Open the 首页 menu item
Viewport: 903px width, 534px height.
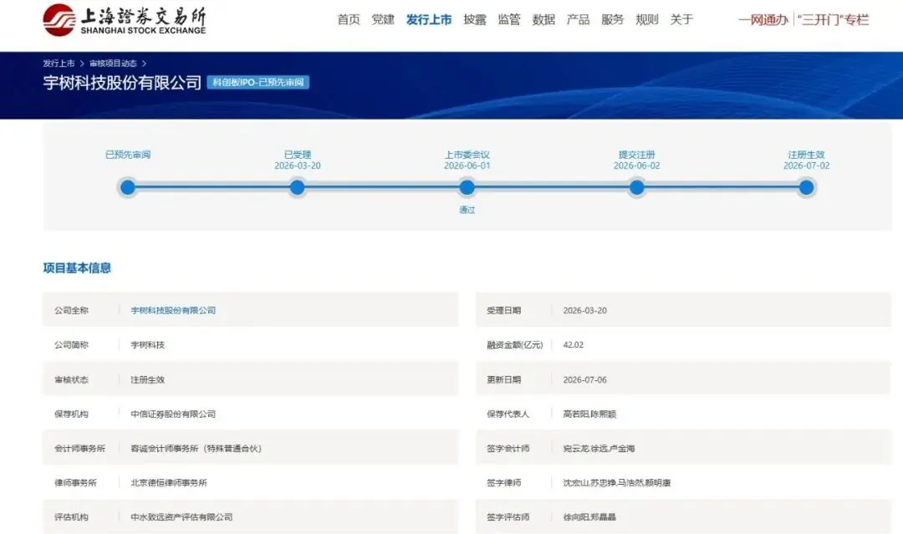(349, 19)
